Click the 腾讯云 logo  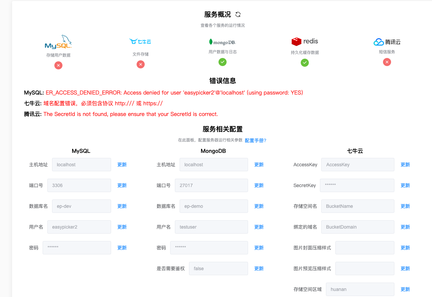point(387,42)
